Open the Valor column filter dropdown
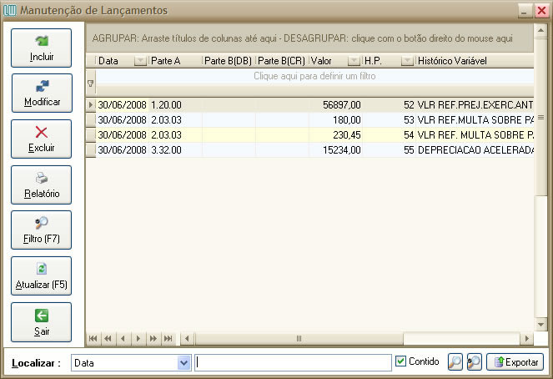The image size is (553, 379). pos(354,61)
